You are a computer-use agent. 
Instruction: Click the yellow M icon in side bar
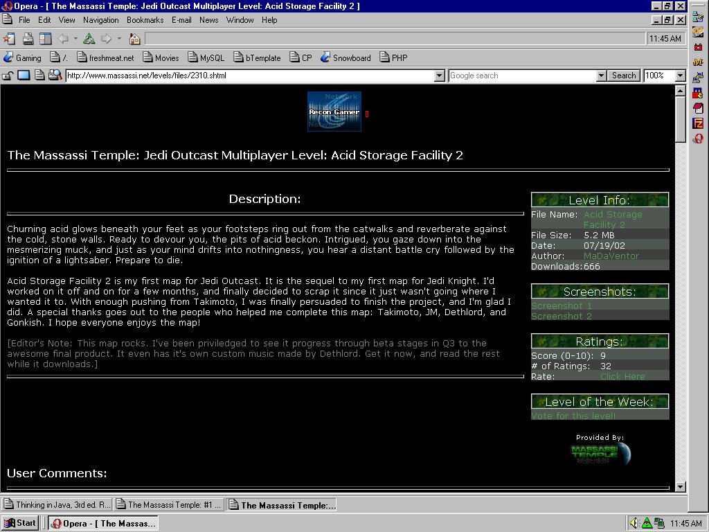698,62
